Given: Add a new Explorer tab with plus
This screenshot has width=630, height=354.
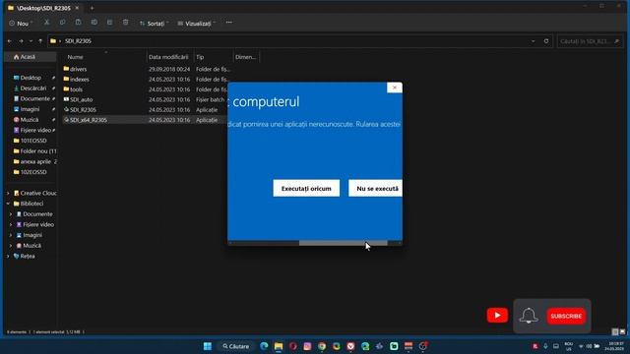Looking at the screenshot, I should (x=92, y=8).
